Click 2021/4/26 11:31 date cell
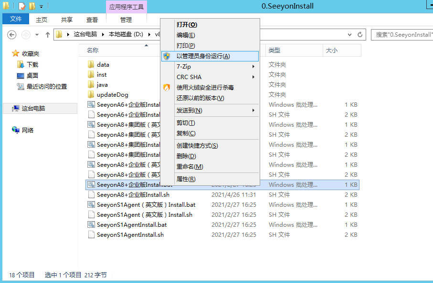Viewport: 433px width, 283px height. click(x=233, y=194)
